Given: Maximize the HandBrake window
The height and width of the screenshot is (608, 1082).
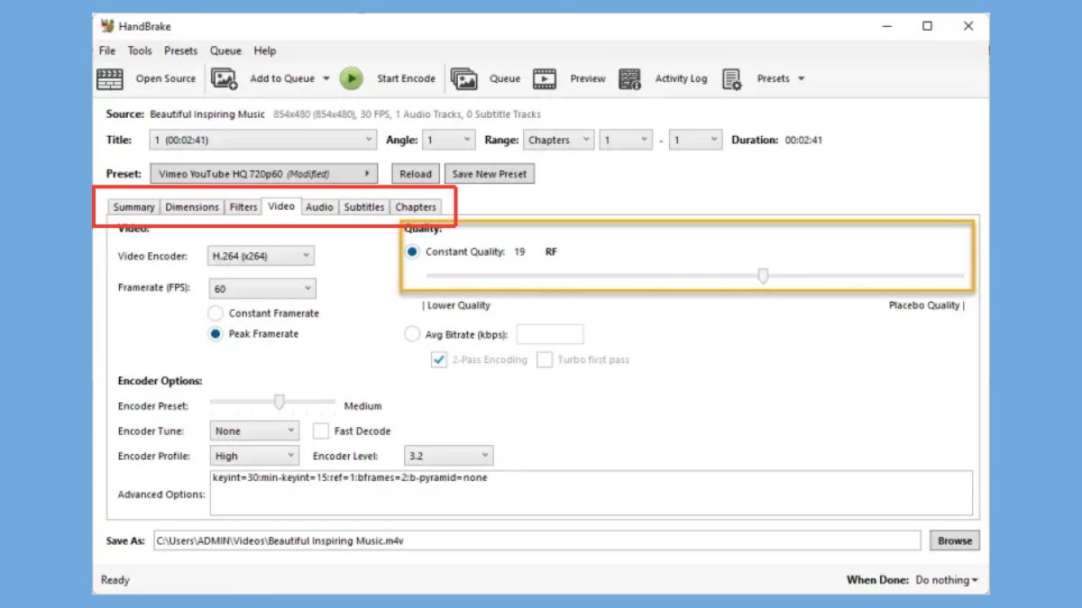Looking at the screenshot, I should 927,26.
